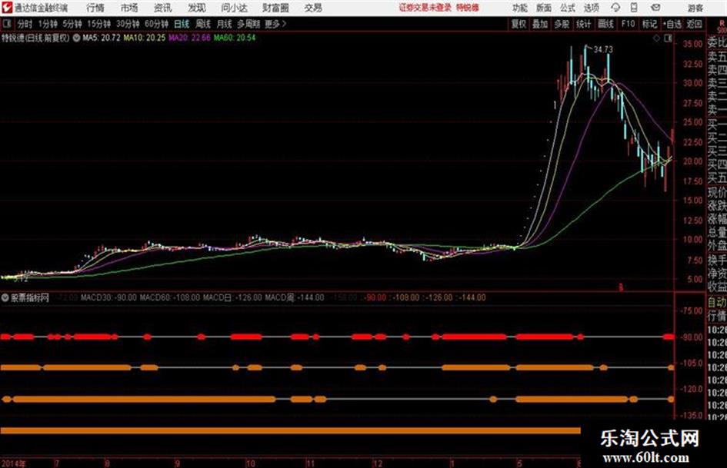Select the 日线 daily chart tab
727x468 pixels.
tap(182, 24)
